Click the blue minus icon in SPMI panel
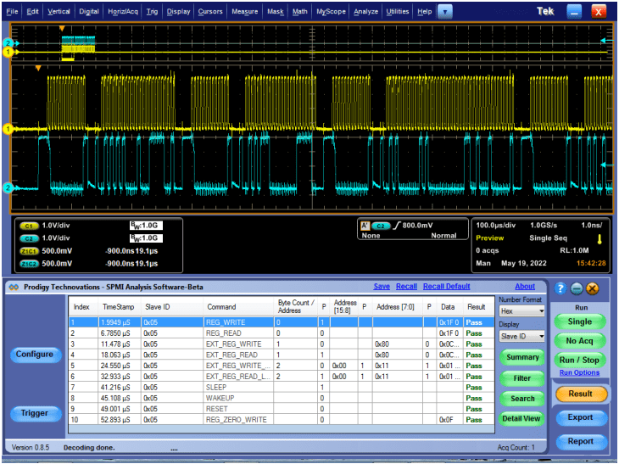This screenshot has width=619, height=464. [577, 288]
